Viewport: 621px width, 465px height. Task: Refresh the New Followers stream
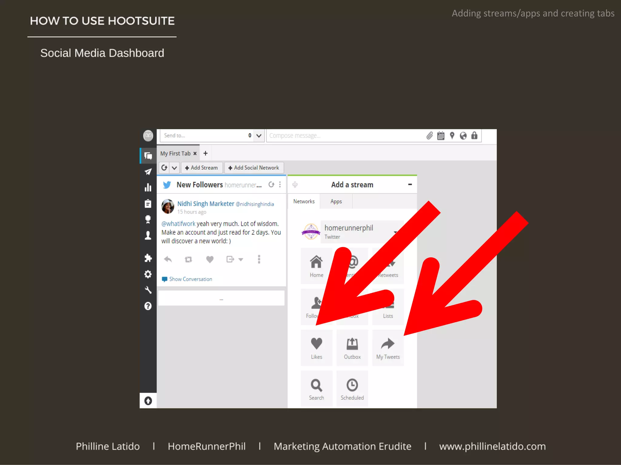tap(271, 184)
